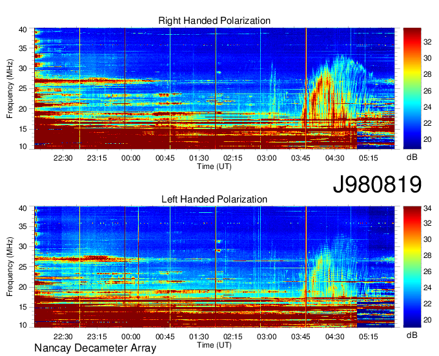This screenshot has height=356, width=439.
Task: Click the 10 MHz tick of Right Handed plot
Action: 23,146
